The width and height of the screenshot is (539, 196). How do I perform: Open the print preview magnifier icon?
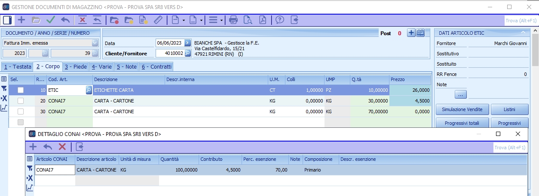[x=248, y=20]
